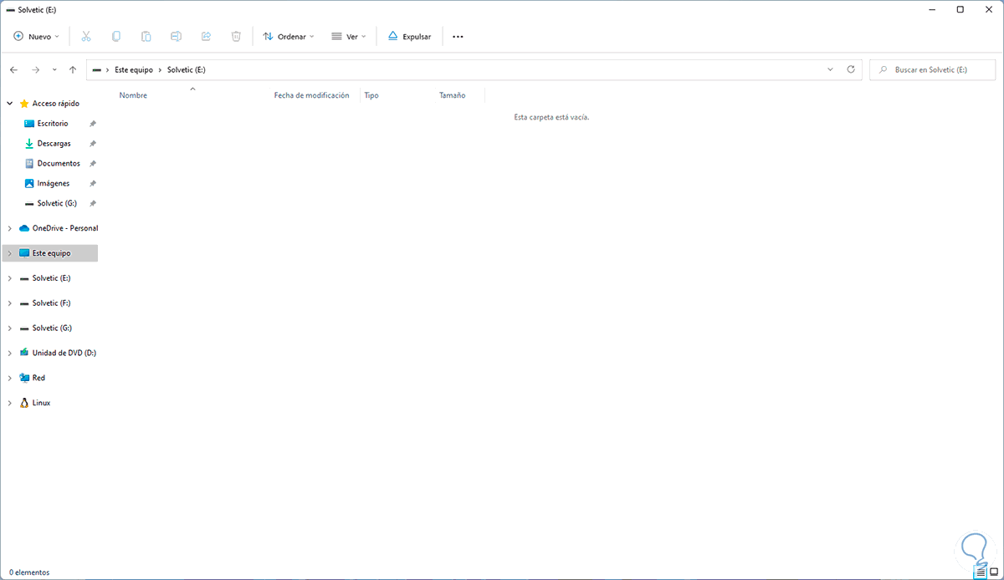1004x580 pixels.
Task: Open the Ver view options menu
Action: (349, 37)
